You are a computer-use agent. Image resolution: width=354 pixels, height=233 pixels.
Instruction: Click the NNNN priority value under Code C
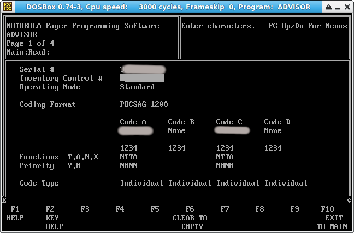pos(225,165)
